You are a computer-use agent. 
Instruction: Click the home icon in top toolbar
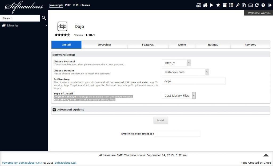pos(205,5)
